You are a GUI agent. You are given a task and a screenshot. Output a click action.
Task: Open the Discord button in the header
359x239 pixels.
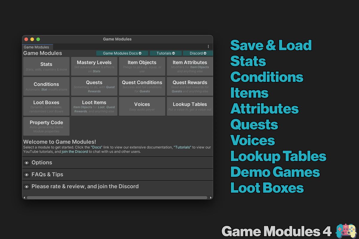coord(198,53)
